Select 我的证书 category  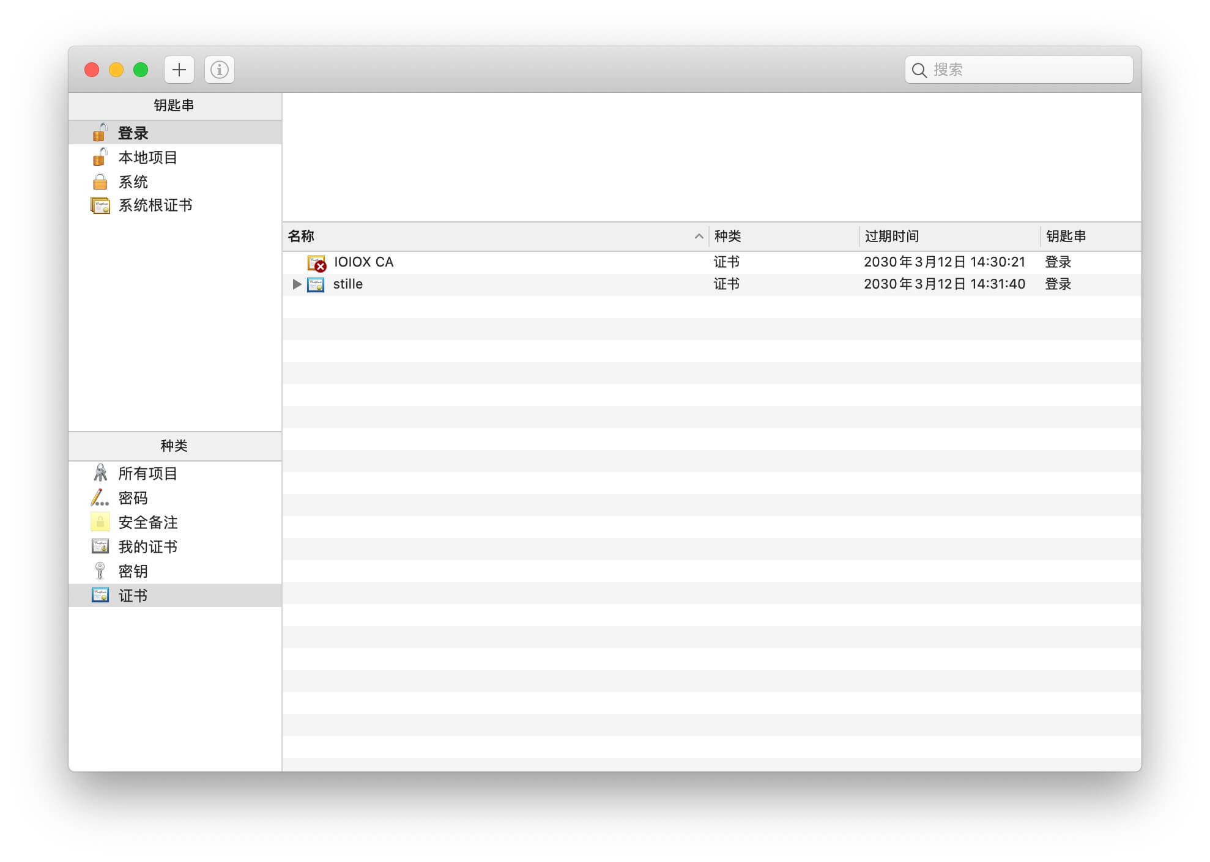[147, 547]
